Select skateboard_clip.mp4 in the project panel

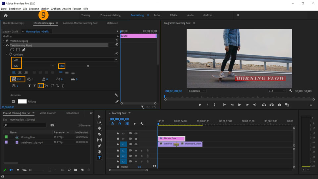coord(31,142)
